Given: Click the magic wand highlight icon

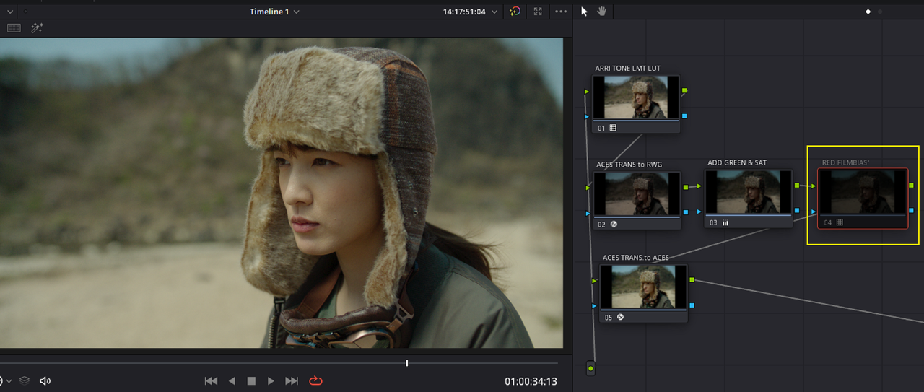Looking at the screenshot, I should coord(37,28).
